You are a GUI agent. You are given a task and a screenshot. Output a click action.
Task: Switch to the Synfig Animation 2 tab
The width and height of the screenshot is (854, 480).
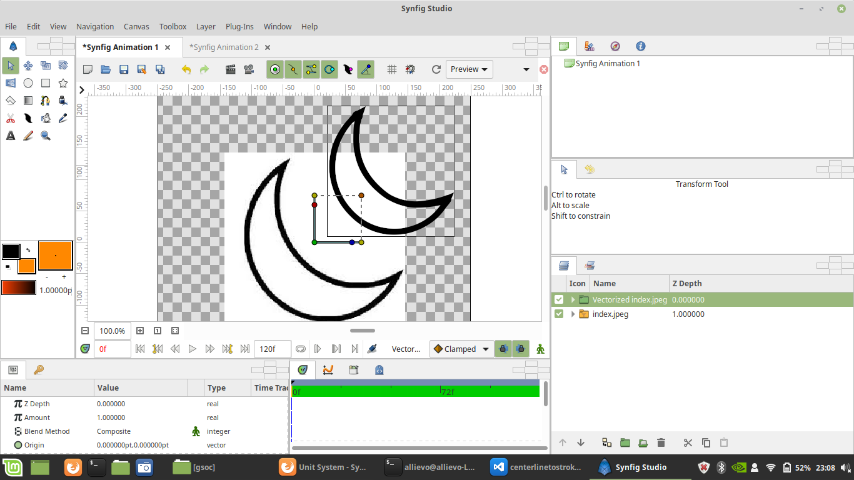pos(225,47)
